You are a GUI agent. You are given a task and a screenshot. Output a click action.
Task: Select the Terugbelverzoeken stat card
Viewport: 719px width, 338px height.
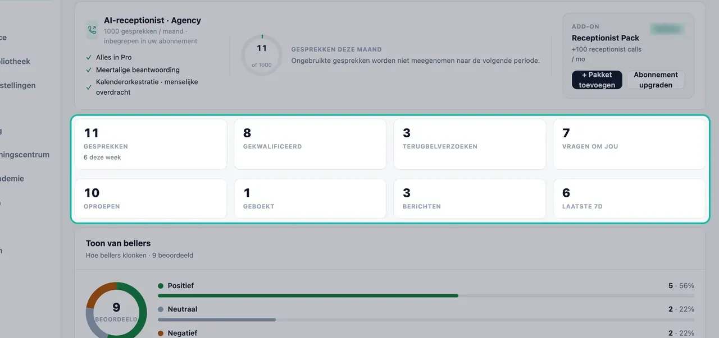click(470, 144)
